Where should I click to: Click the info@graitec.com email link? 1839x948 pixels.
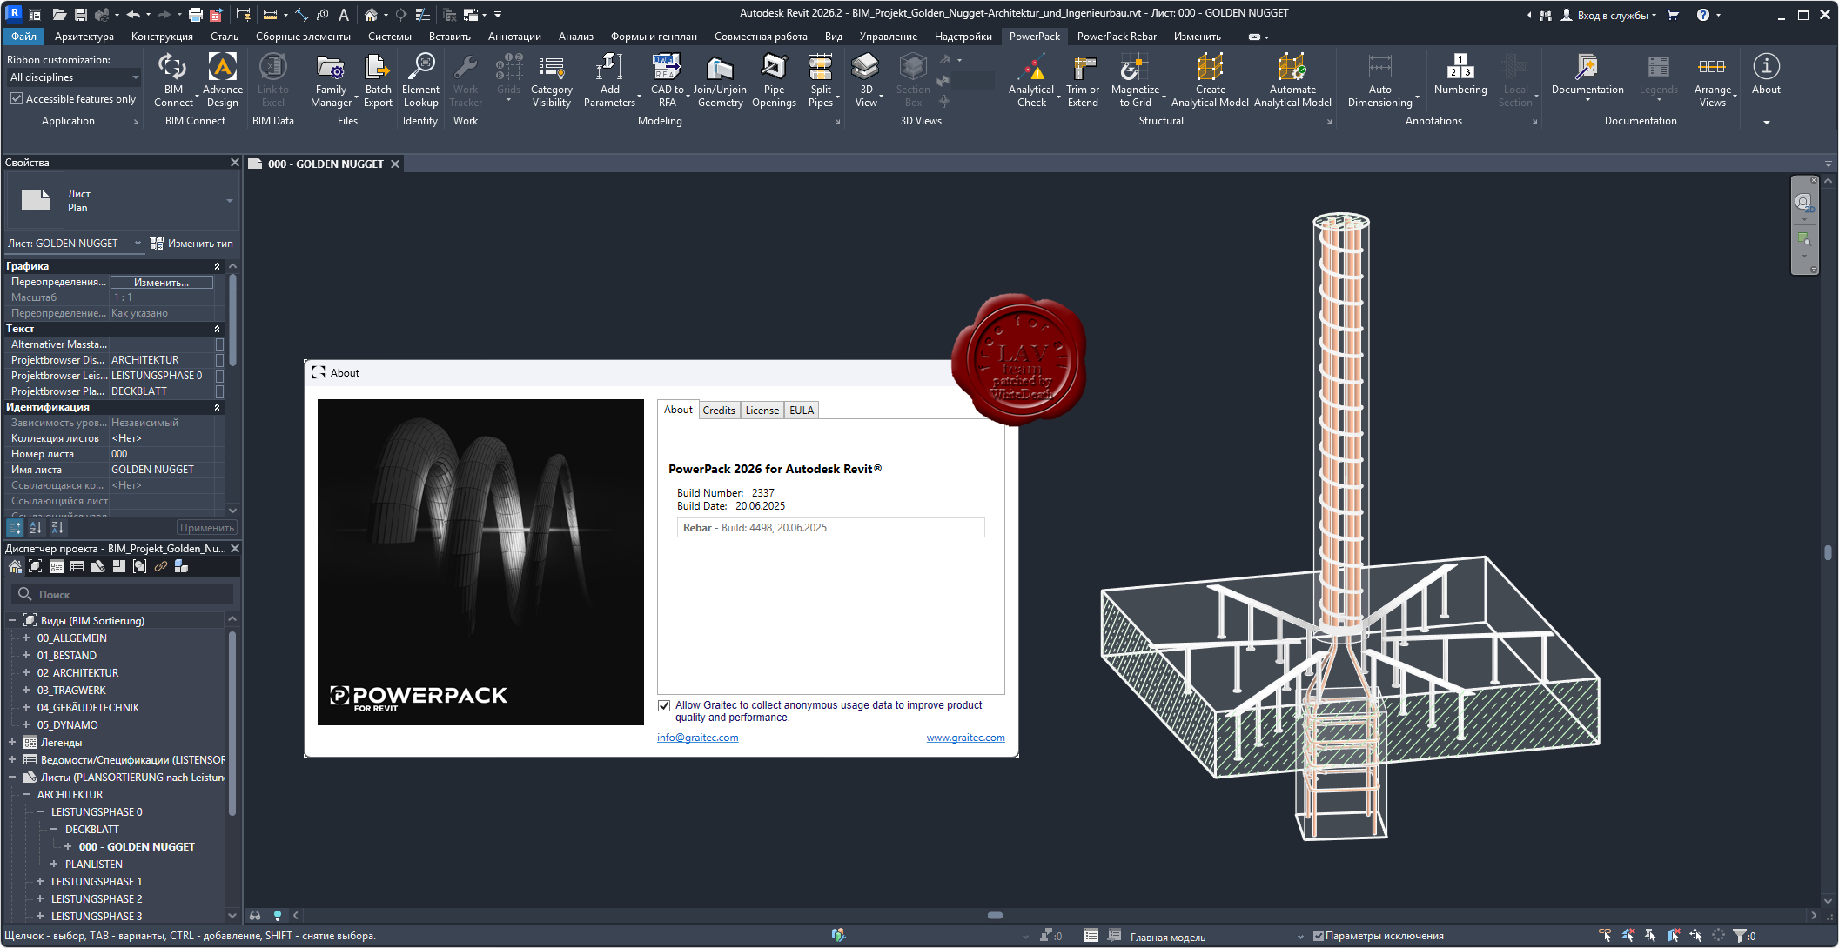pyautogui.click(x=698, y=738)
